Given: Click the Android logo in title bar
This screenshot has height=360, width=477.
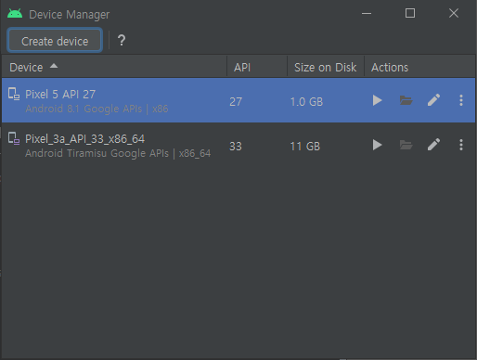Looking at the screenshot, I should pyautogui.click(x=15, y=14).
